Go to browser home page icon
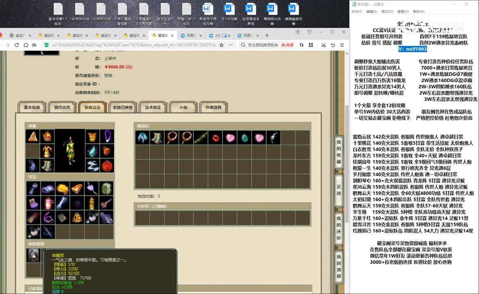Image resolution: width=479 pixels, height=294 pixels. click(x=26, y=45)
